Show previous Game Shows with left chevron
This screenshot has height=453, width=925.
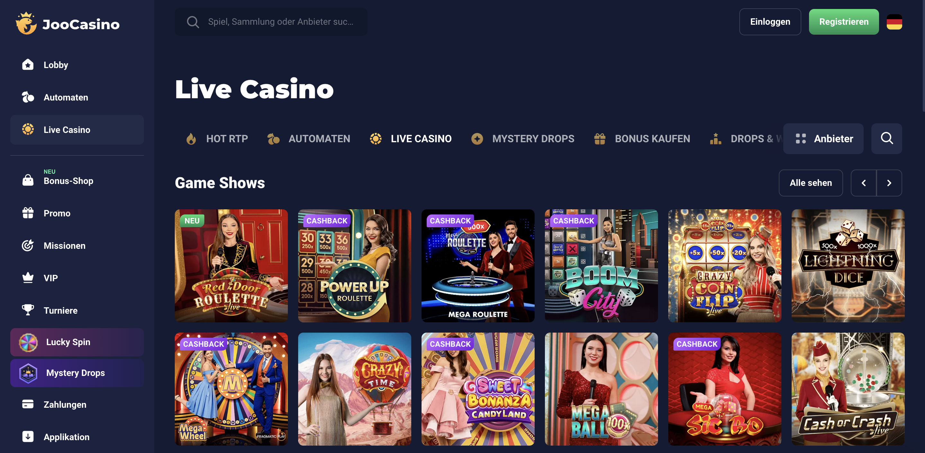(864, 183)
